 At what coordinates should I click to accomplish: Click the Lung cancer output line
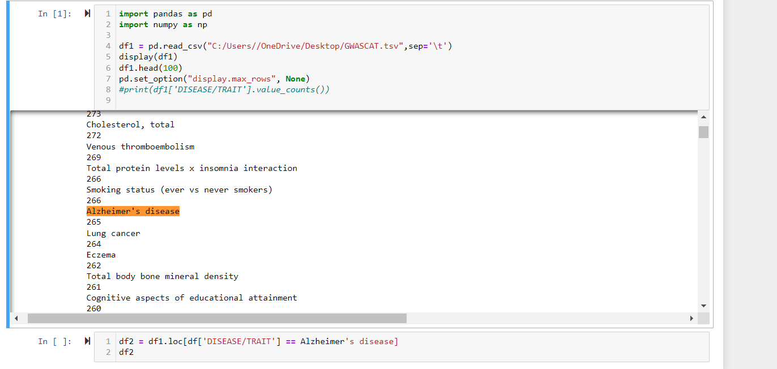113,233
